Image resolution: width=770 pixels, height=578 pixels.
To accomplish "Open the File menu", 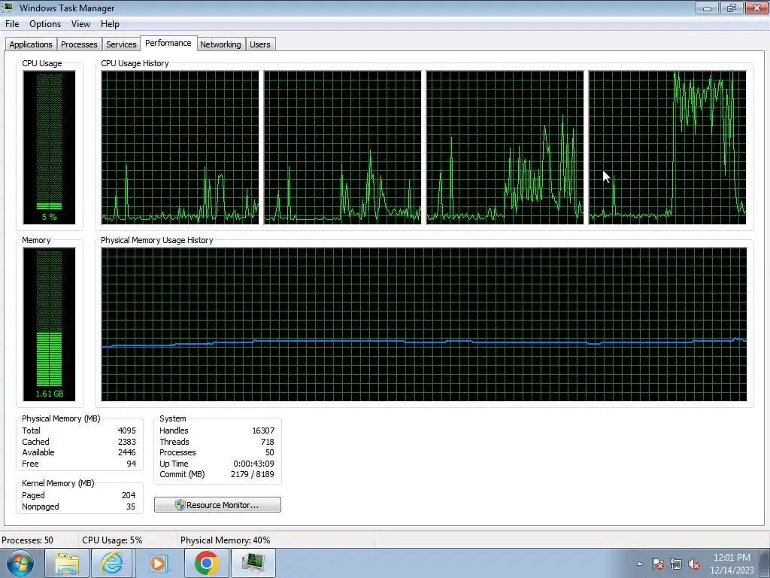I will [x=12, y=24].
